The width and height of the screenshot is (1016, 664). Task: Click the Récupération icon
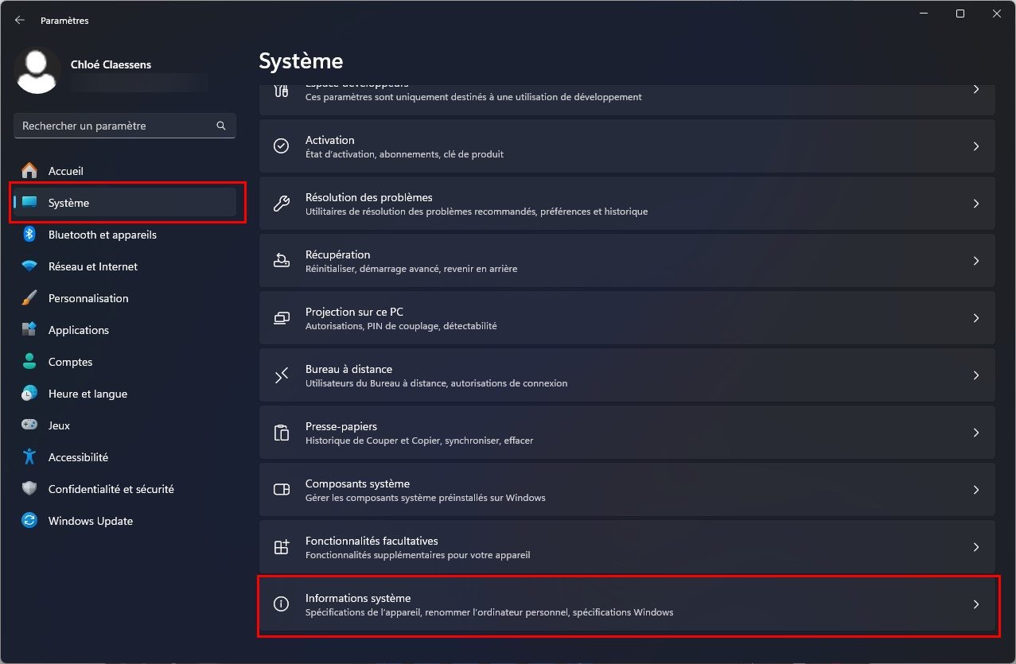(281, 261)
